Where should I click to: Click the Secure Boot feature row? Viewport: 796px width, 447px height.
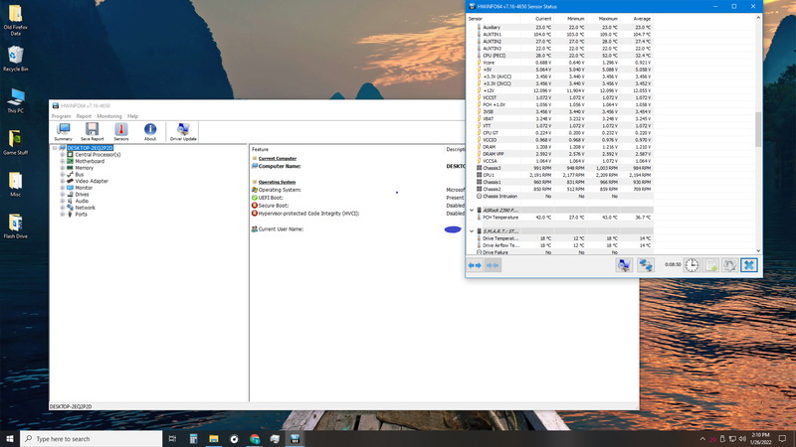358,206
